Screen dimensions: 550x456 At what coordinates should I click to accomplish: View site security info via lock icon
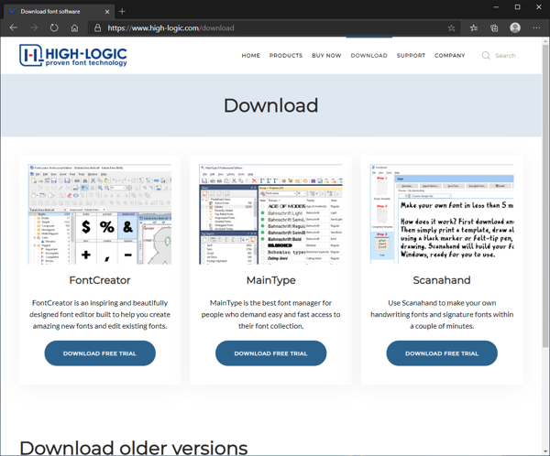[97, 28]
